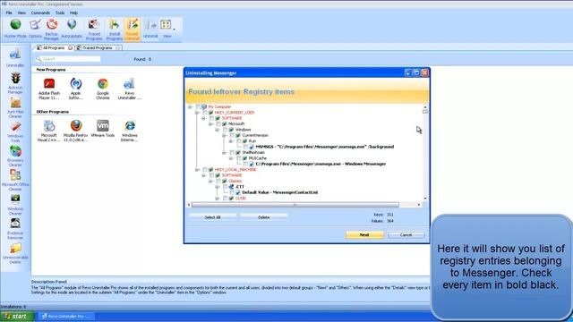This screenshot has width=573, height=322.
Task: Open Traced Programs toolbar icon
Action: 94,30
